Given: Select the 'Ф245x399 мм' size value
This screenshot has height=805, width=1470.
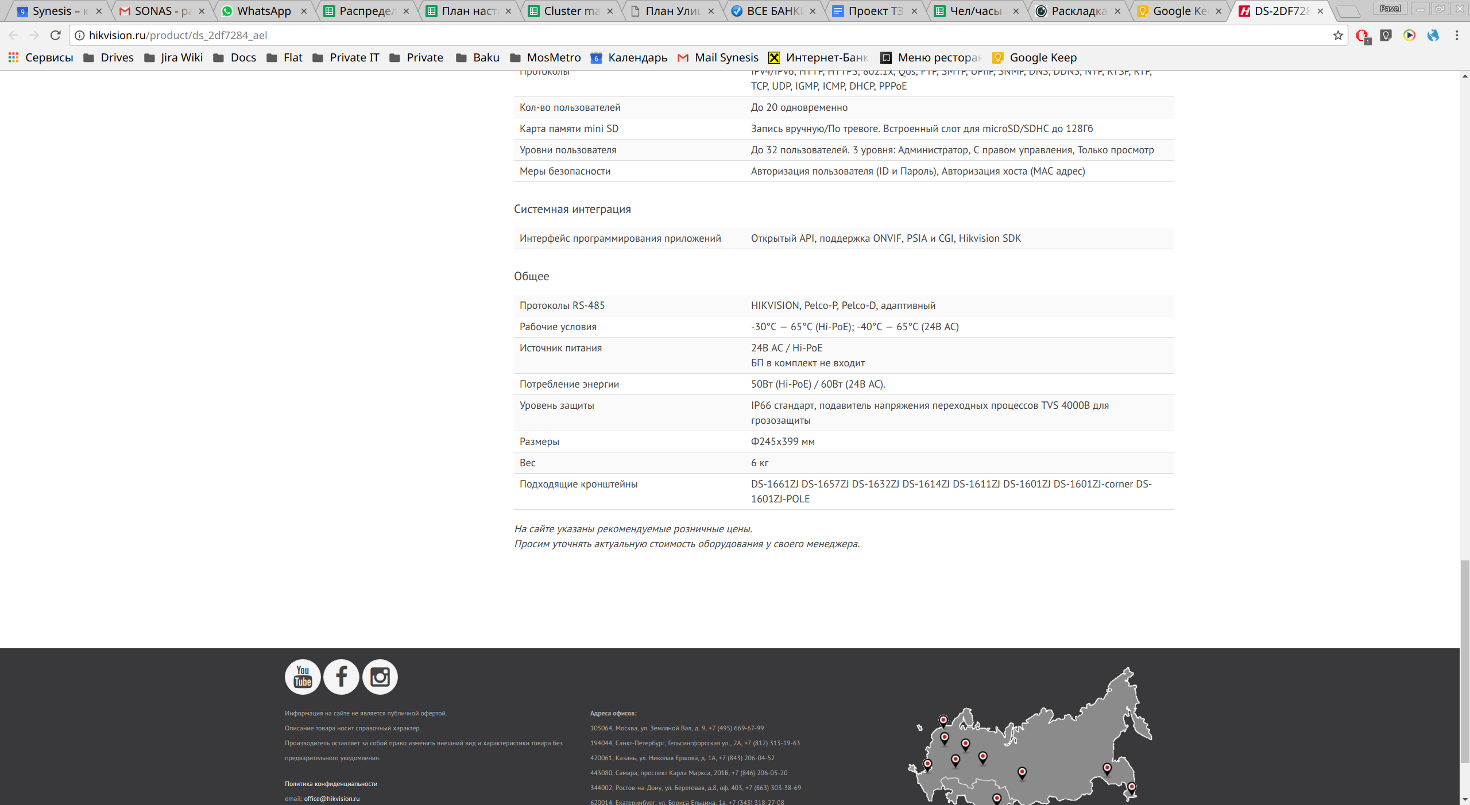Looking at the screenshot, I should (783, 442).
